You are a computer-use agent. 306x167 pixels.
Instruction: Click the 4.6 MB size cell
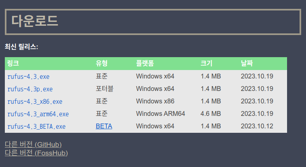(210, 114)
